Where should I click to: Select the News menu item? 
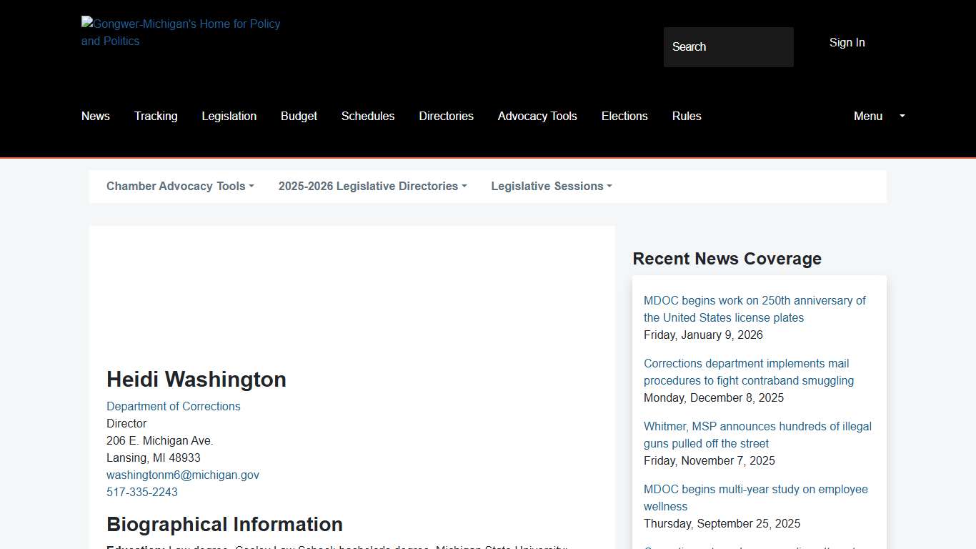(x=95, y=116)
